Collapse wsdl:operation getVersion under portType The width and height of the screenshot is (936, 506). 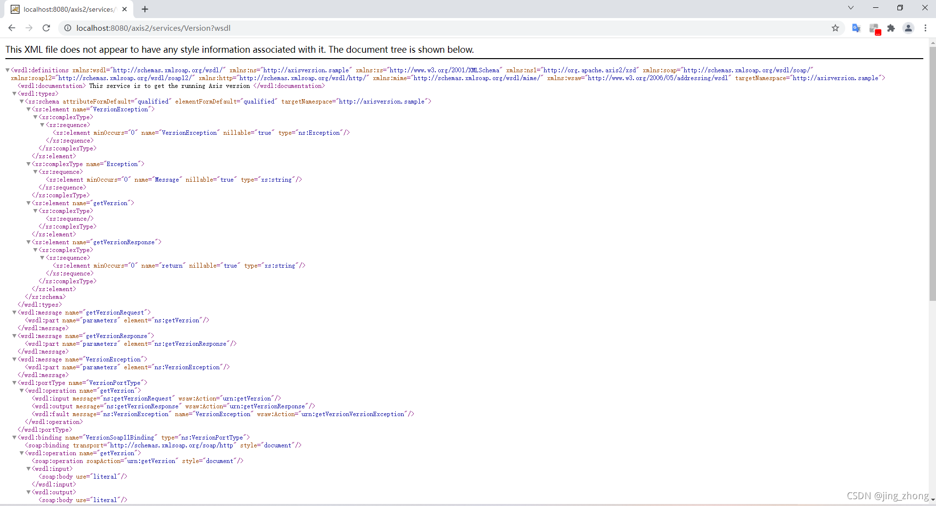(21, 391)
